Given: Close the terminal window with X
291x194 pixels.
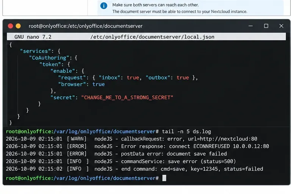Looking at the screenshot, I should pyautogui.click(x=282, y=26).
